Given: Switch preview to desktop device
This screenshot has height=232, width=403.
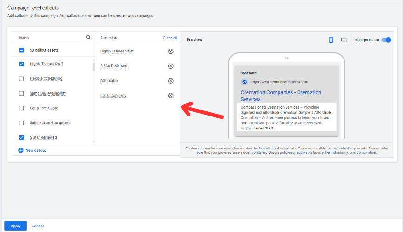Looking at the screenshot, I should pyautogui.click(x=344, y=40).
